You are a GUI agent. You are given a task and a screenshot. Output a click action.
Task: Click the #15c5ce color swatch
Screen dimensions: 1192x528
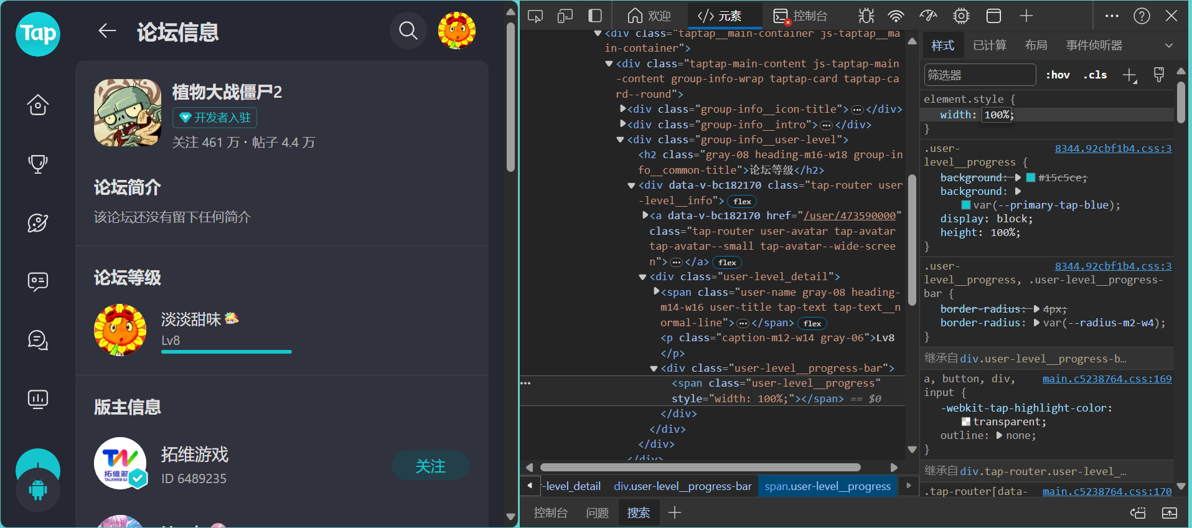pyautogui.click(x=1030, y=177)
